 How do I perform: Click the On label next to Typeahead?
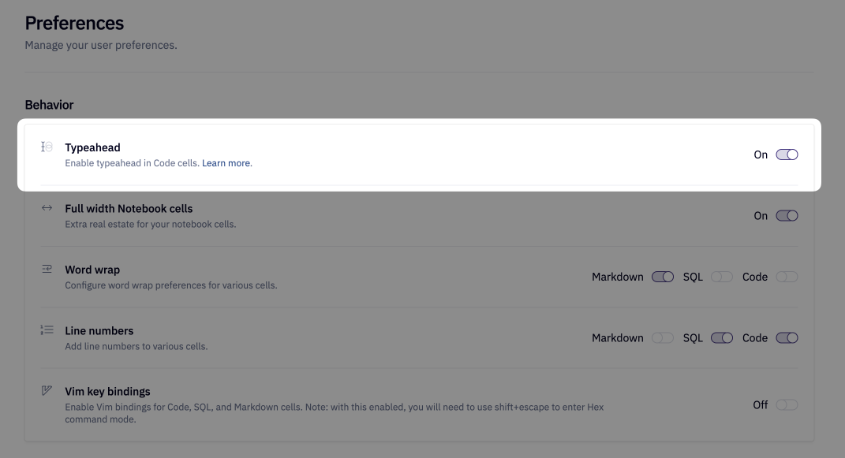pos(761,155)
